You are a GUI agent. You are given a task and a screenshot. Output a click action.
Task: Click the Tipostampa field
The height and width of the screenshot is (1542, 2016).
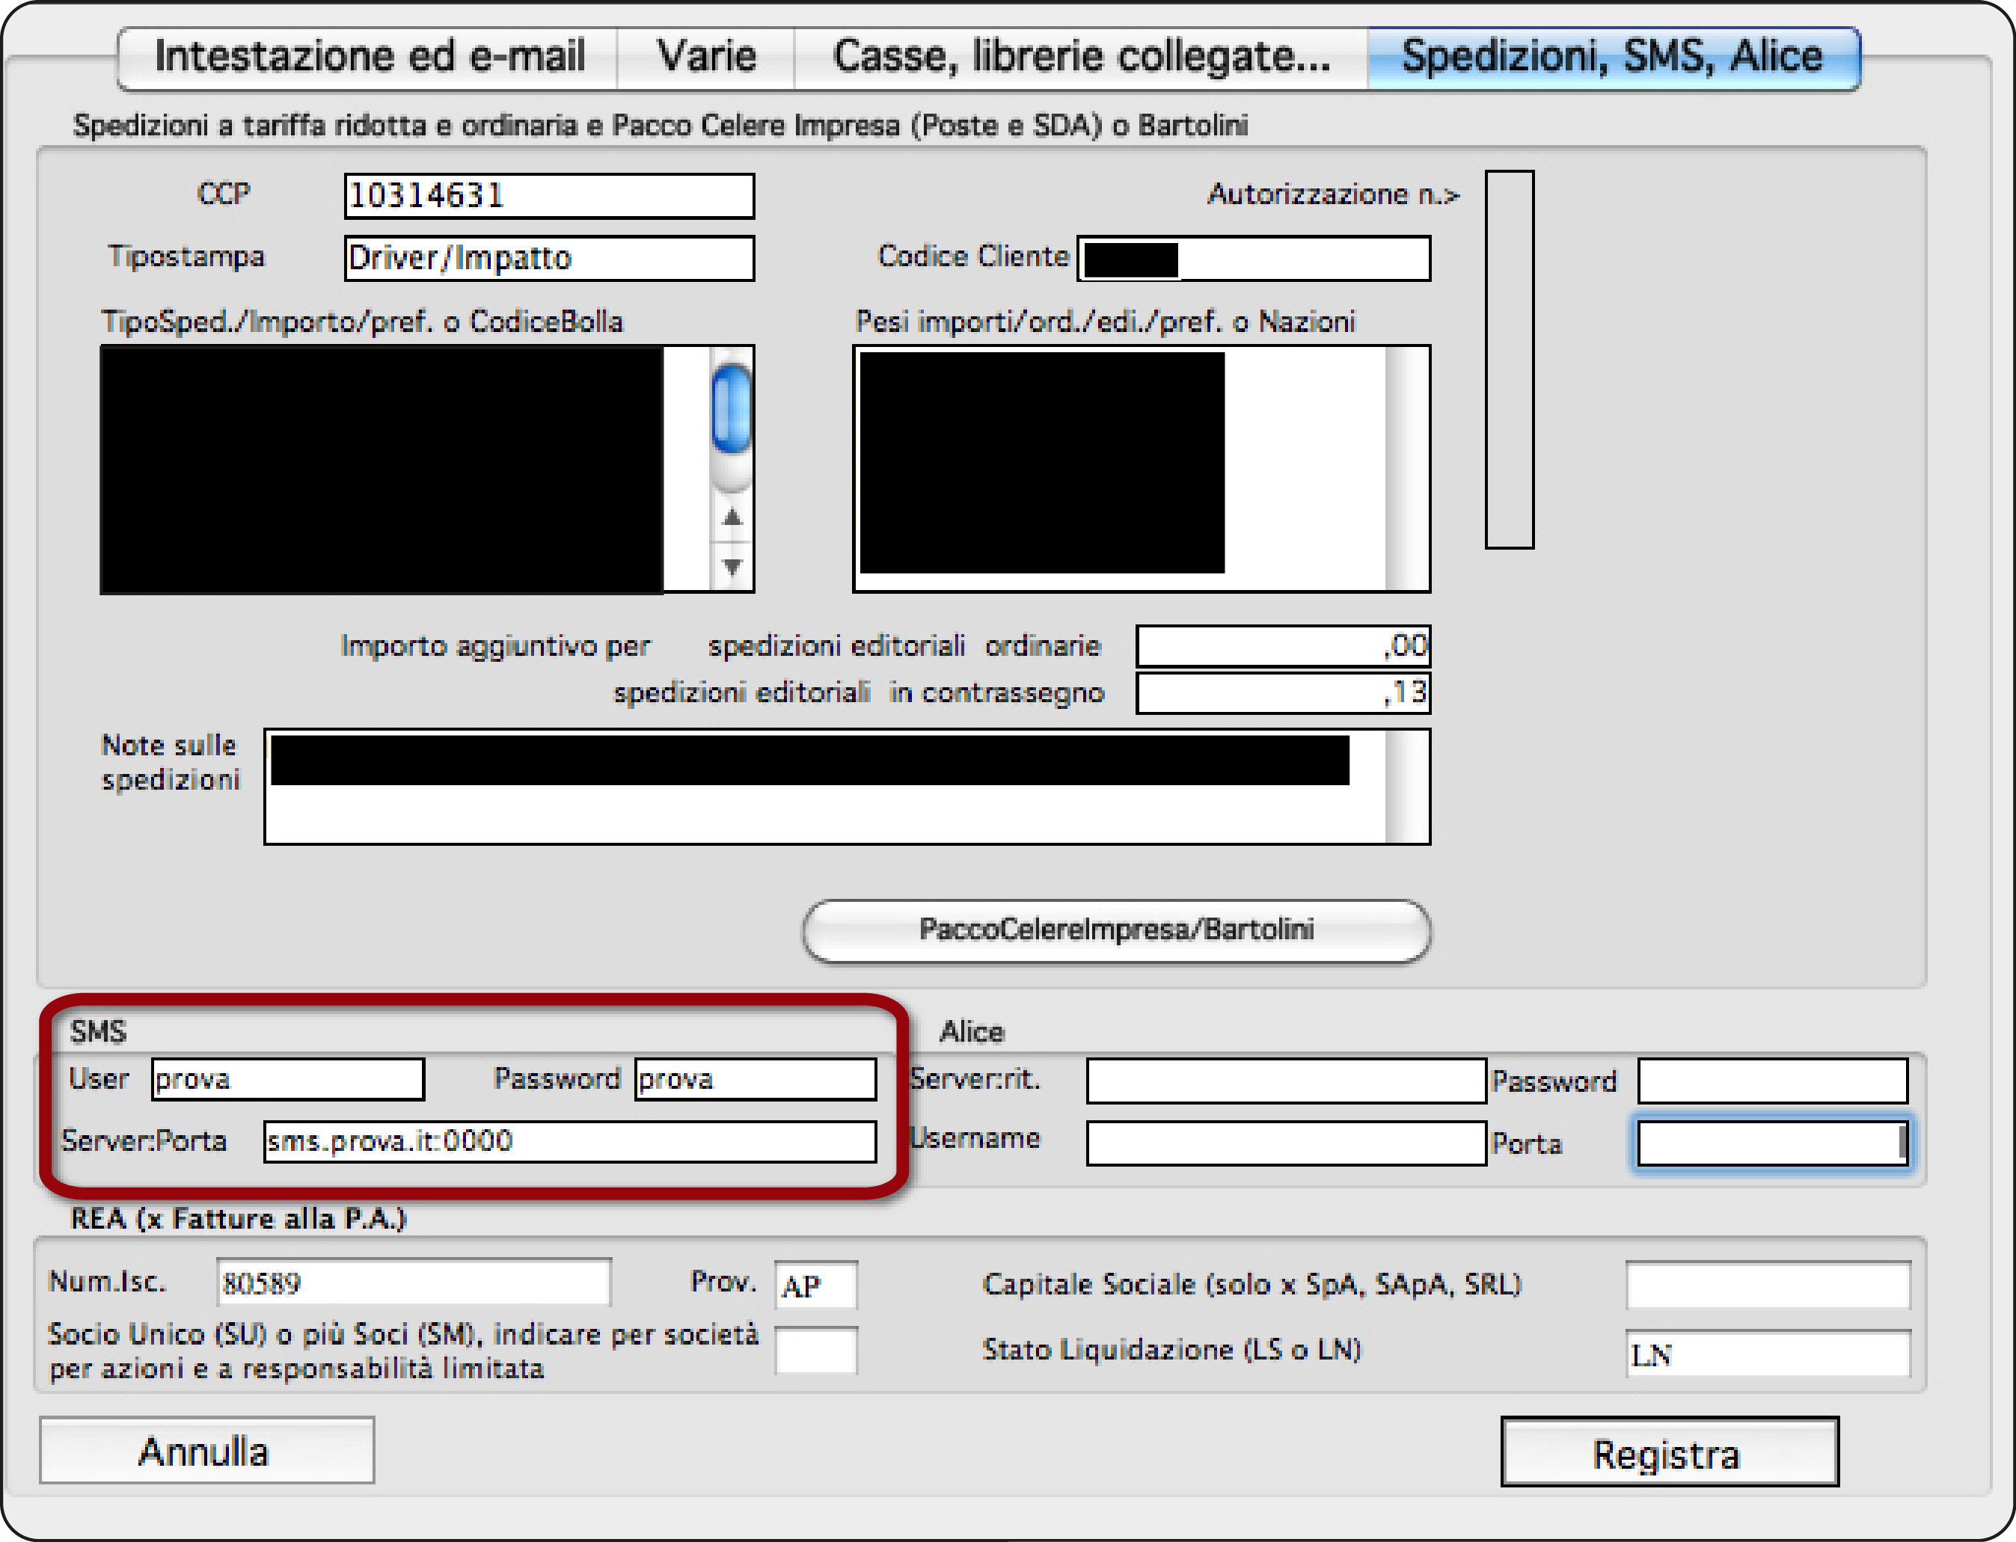click(549, 258)
